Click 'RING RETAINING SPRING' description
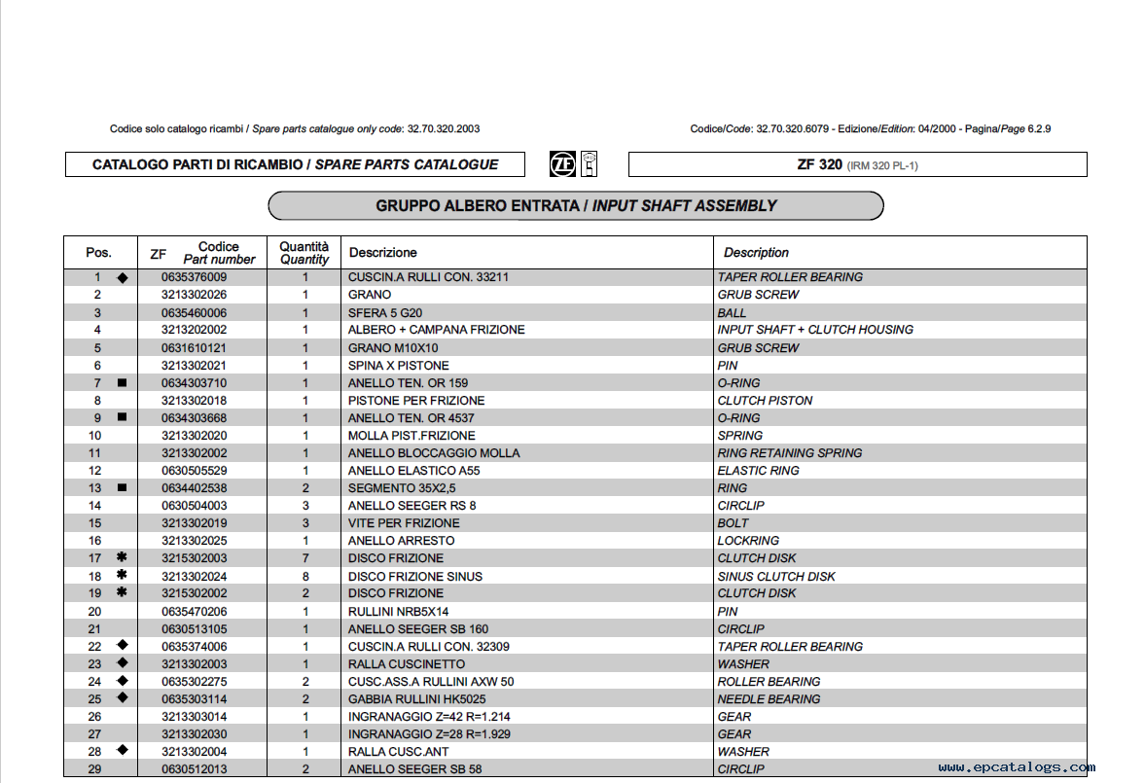The height and width of the screenshot is (783, 1145). (x=789, y=453)
